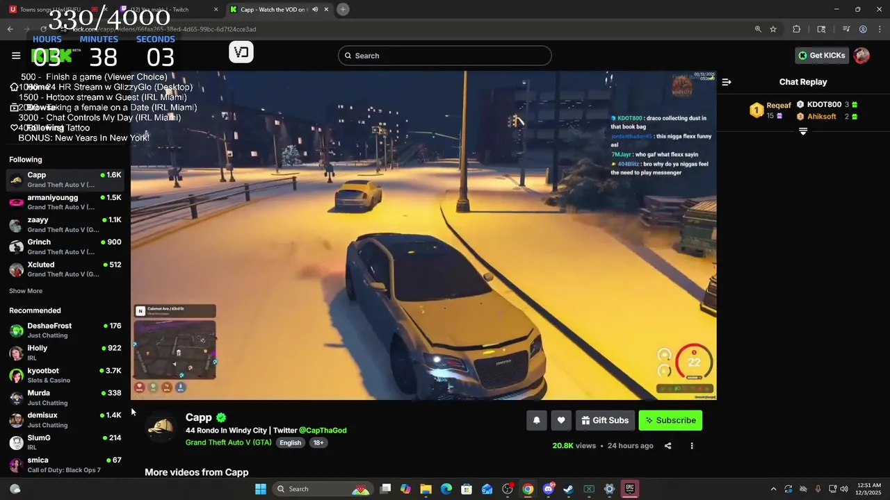Viewport: 890px width, 500px height.
Task: Select leaderboard user Ahiksoft
Action: 821,117
